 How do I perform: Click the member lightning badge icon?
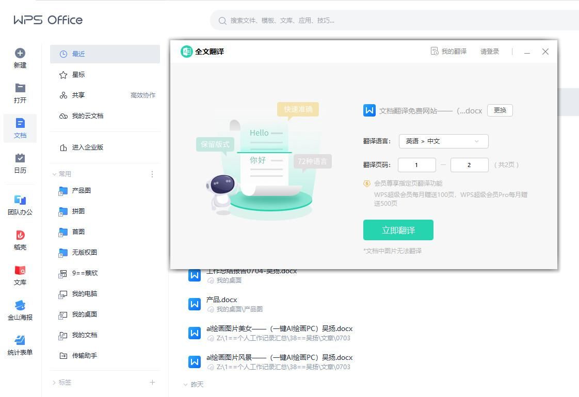(367, 184)
